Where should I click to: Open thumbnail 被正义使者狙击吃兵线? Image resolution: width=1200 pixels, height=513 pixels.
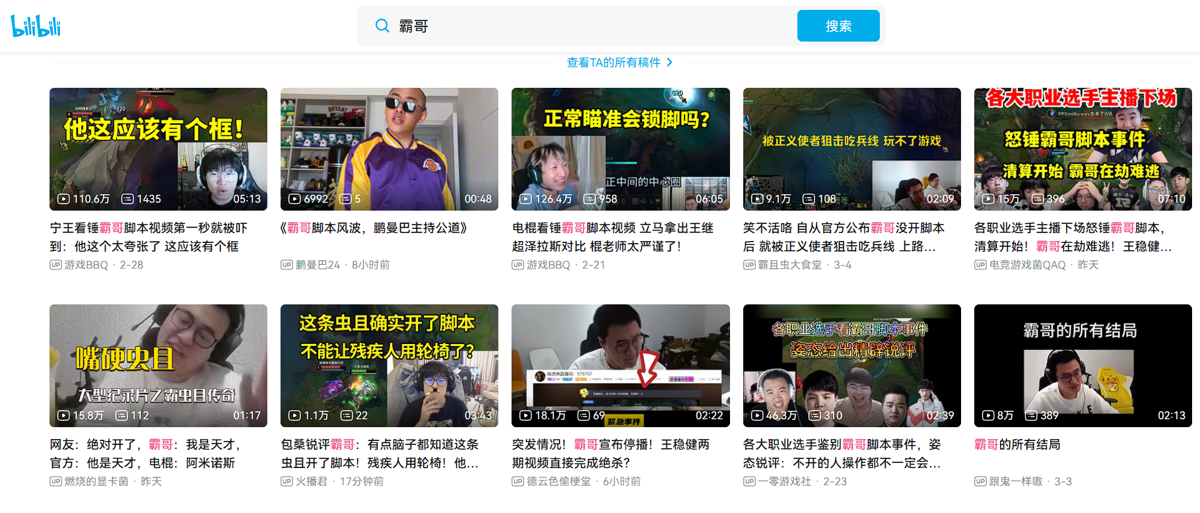(852, 149)
